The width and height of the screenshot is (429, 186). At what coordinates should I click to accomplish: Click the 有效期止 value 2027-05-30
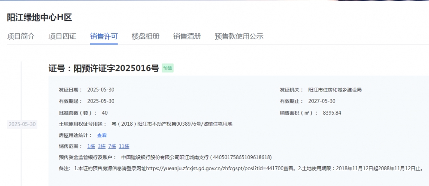pos(322,101)
